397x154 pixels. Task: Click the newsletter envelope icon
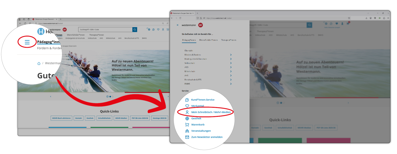coord(187,137)
